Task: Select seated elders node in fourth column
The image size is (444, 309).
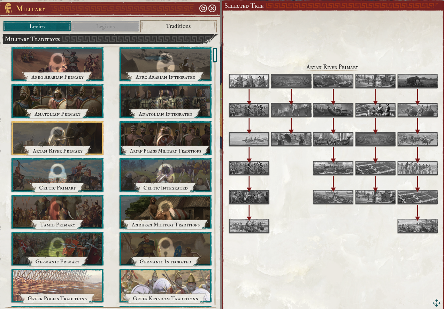Action: pyautogui.click(x=375, y=110)
